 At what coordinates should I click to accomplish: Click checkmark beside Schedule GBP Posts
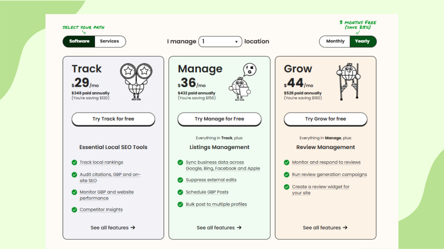click(x=180, y=192)
